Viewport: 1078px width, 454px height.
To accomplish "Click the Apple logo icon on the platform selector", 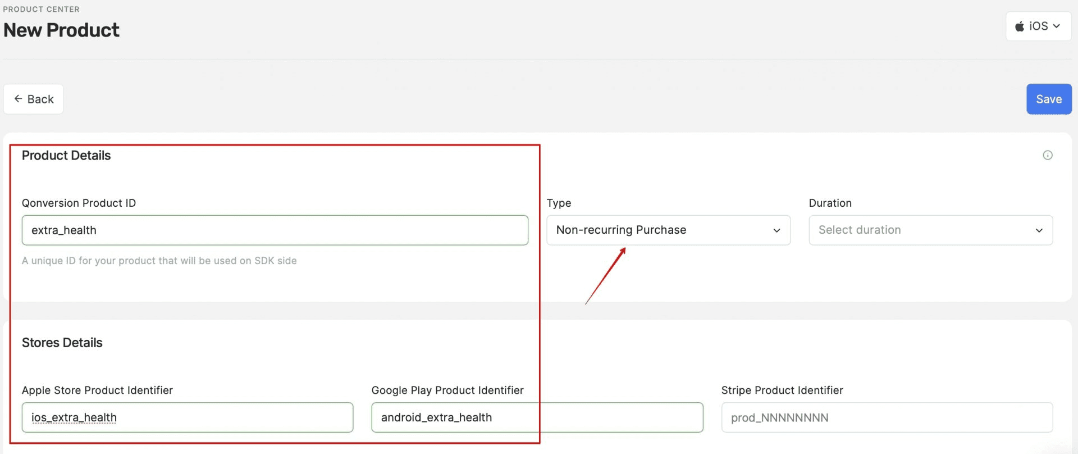I will [1019, 26].
